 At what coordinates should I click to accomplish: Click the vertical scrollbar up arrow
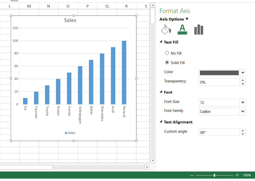tap(153, 5)
